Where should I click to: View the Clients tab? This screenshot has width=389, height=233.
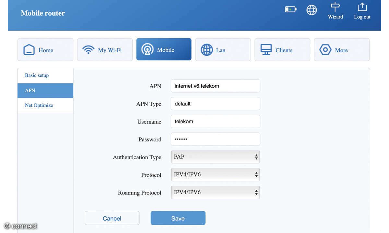(282, 50)
